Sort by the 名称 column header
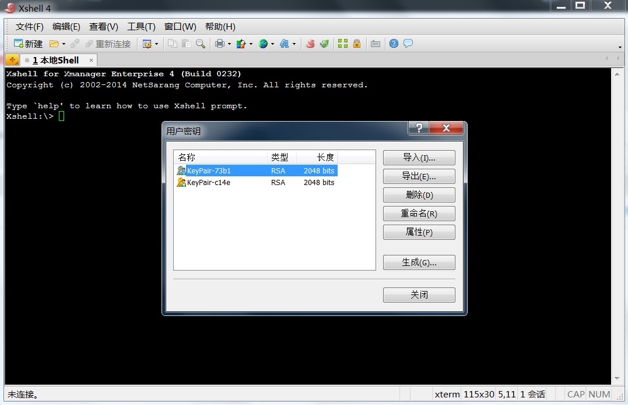The width and height of the screenshot is (628, 405). coord(220,157)
